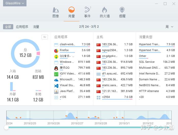178x135 pixels.
Task: Click the flag icon next to 183.236.56 1.7 GB
Action: click(99, 45)
